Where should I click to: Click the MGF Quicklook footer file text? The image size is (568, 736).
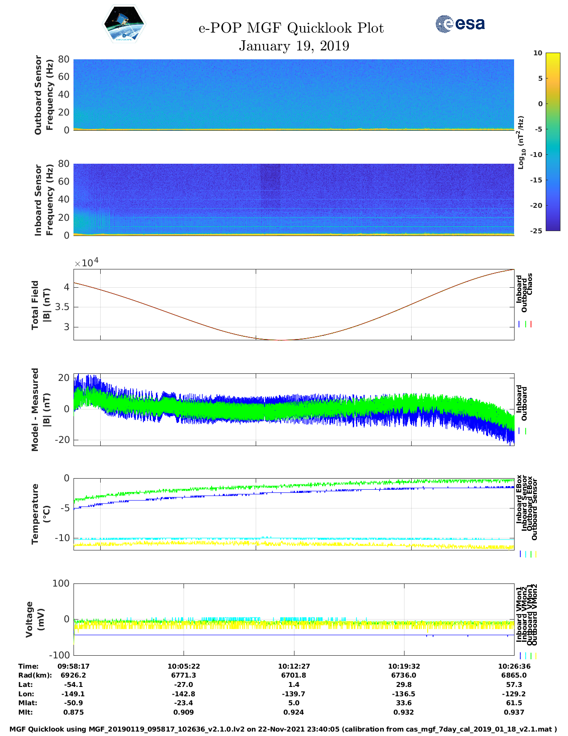tap(283, 729)
